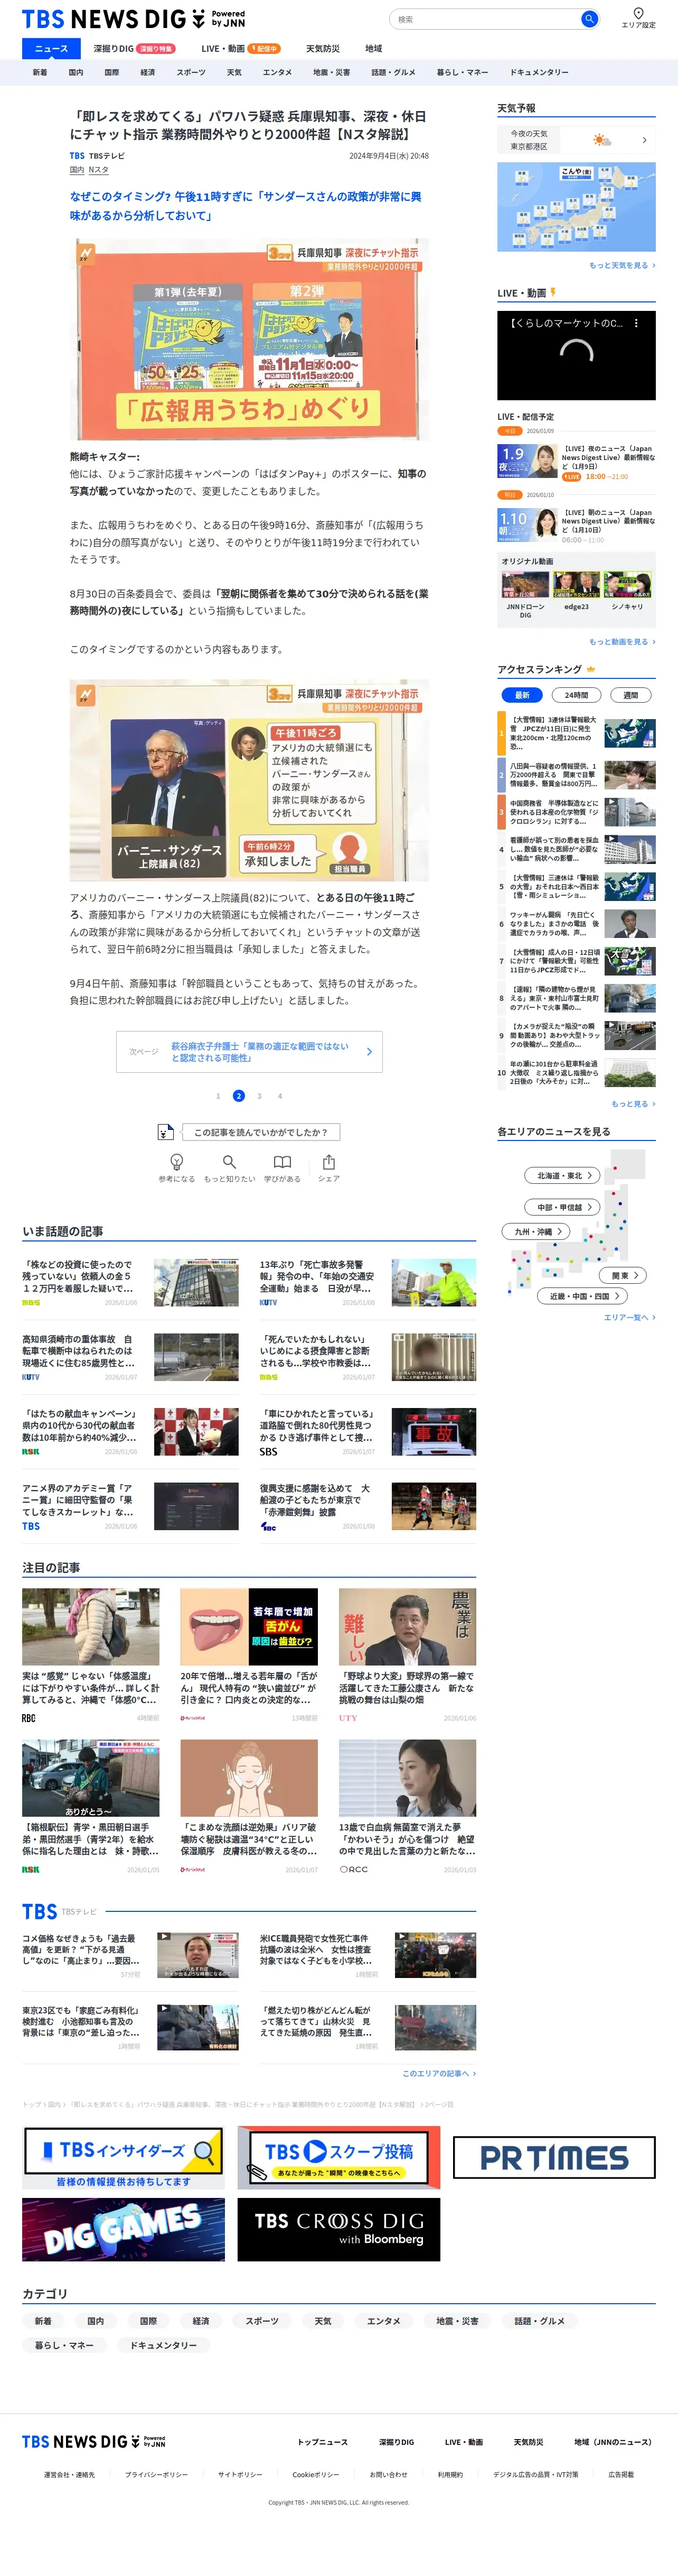Go to next page 荻谷麻衣子弁護士 box

click(x=250, y=1052)
